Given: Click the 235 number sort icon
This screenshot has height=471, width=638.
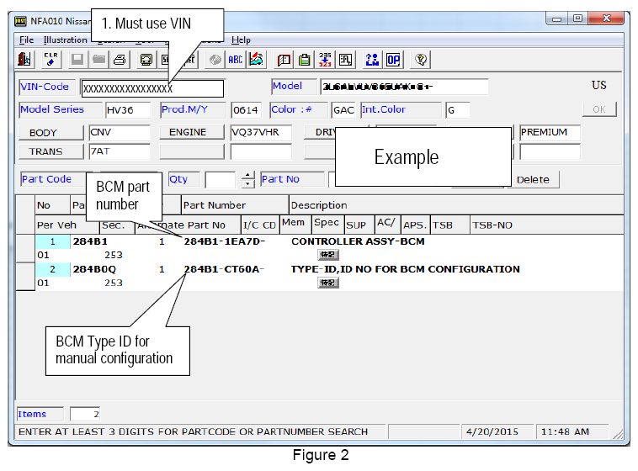Looking at the screenshot, I should [x=325, y=60].
